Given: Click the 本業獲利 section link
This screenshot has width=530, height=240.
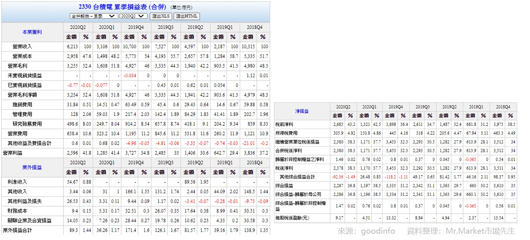Looking at the screenshot, I should [32, 32].
